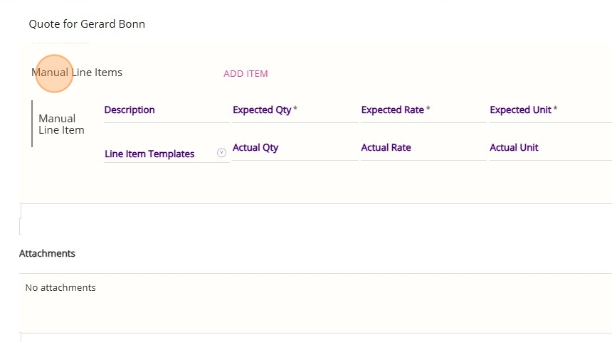Image resolution: width=612 pixels, height=342 pixels.
Task: Select the Manual Line Item row label
Action: pos(61,124)
